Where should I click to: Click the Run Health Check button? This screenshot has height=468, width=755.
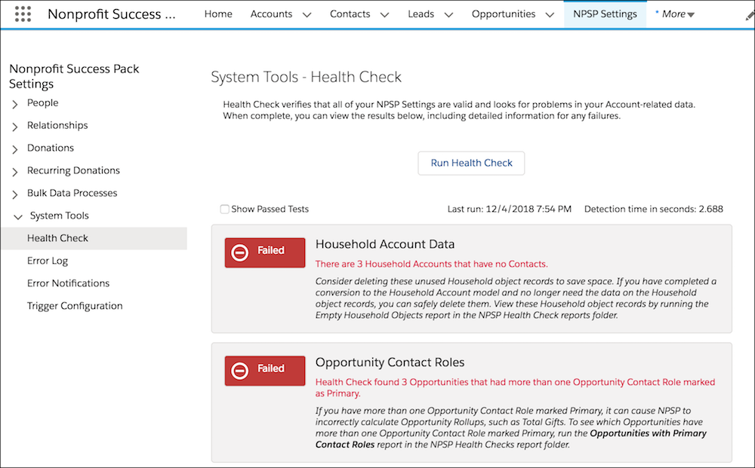[x=471, y=163]
